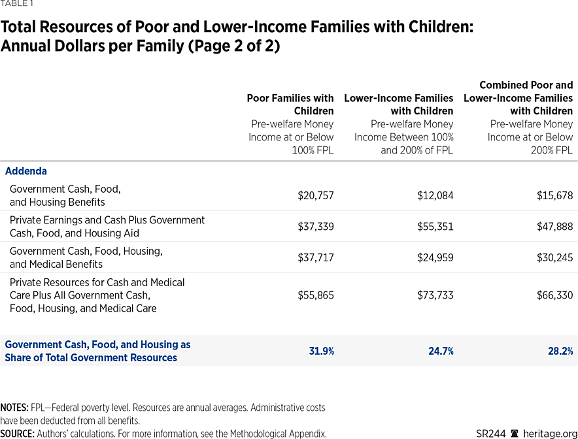
Task: Select the Private Earnings and Cash row label
Action: (x=107, y=227)
